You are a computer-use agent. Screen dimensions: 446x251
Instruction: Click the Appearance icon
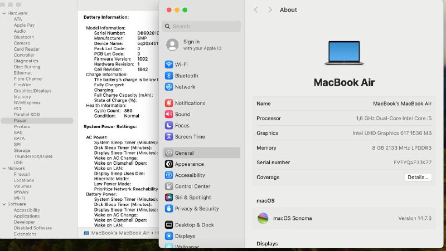(x=169, y=164)
